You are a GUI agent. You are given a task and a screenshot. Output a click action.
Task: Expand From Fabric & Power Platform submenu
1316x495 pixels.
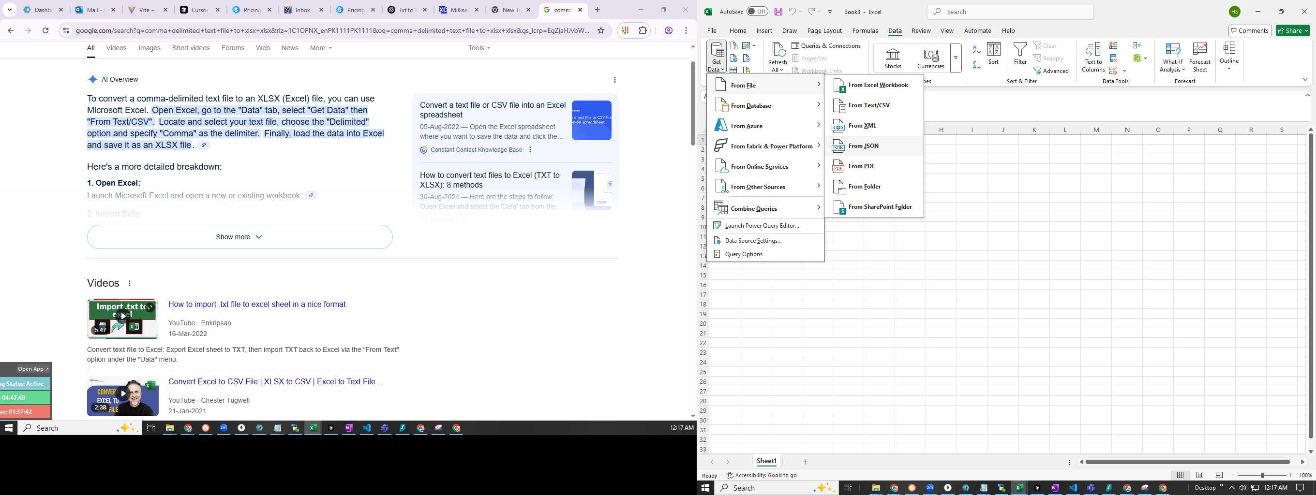766,146
